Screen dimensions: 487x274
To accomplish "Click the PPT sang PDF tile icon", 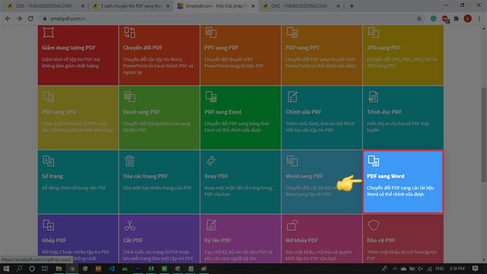I will coord(211,32).
